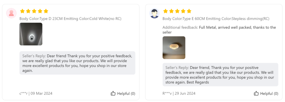The height and width of the screenshot is (102, 285).
Task: Open the Type E 60CM ceiling light photo
Action: coord(174,48)
